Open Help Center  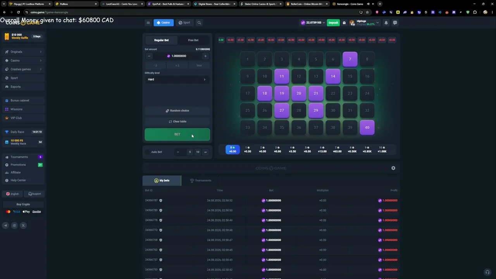[x=23, y=180]
